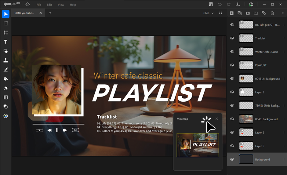Click the Add new layer icon
287x175 pixels.
(232, 13)
